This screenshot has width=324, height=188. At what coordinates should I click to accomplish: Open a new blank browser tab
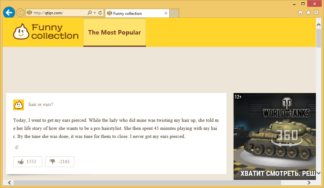pos(174,14)
